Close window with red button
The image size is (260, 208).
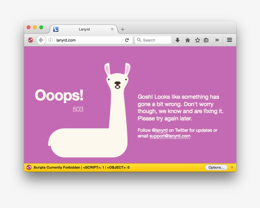pyautogui.click(x=29, y=27)
